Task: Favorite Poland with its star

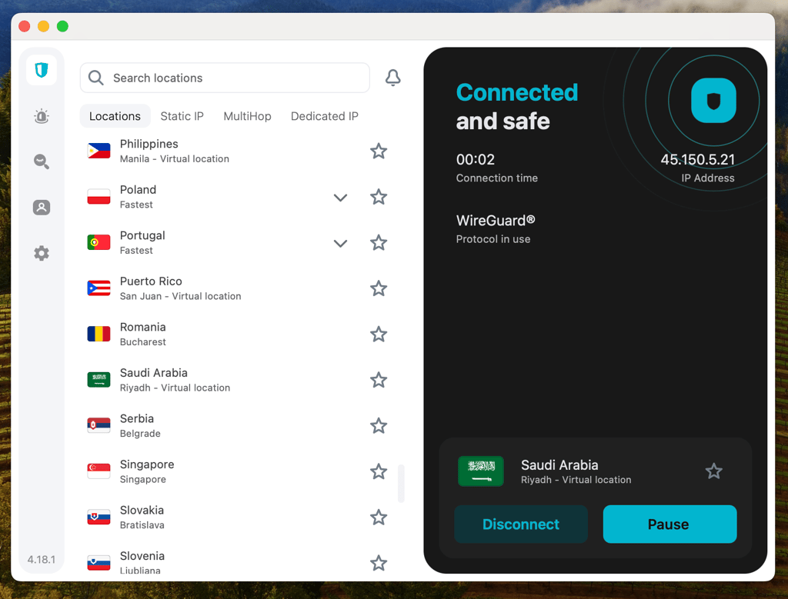Action: point(379,197)
